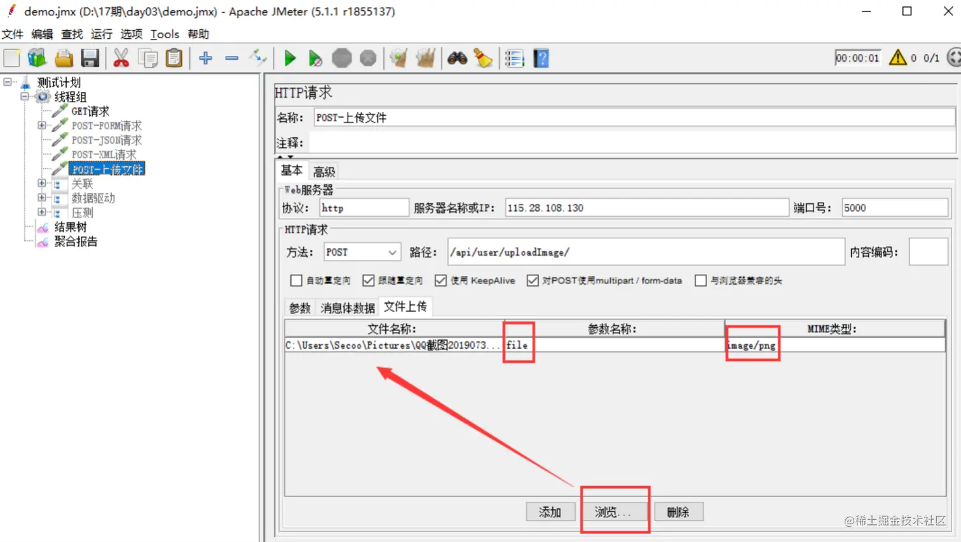The height and width of the screenshot is (542, 961).
Task: Open the Tools menu
Action: coord(165,34)
